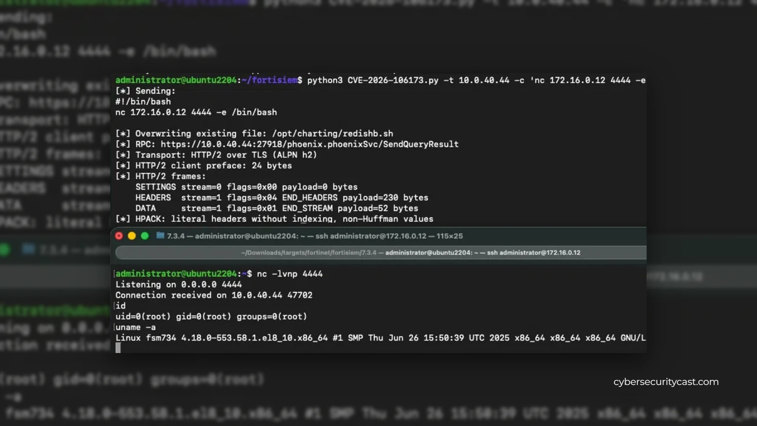Click the '#!/bin/bash' line
757x426 pixels.
143,101
